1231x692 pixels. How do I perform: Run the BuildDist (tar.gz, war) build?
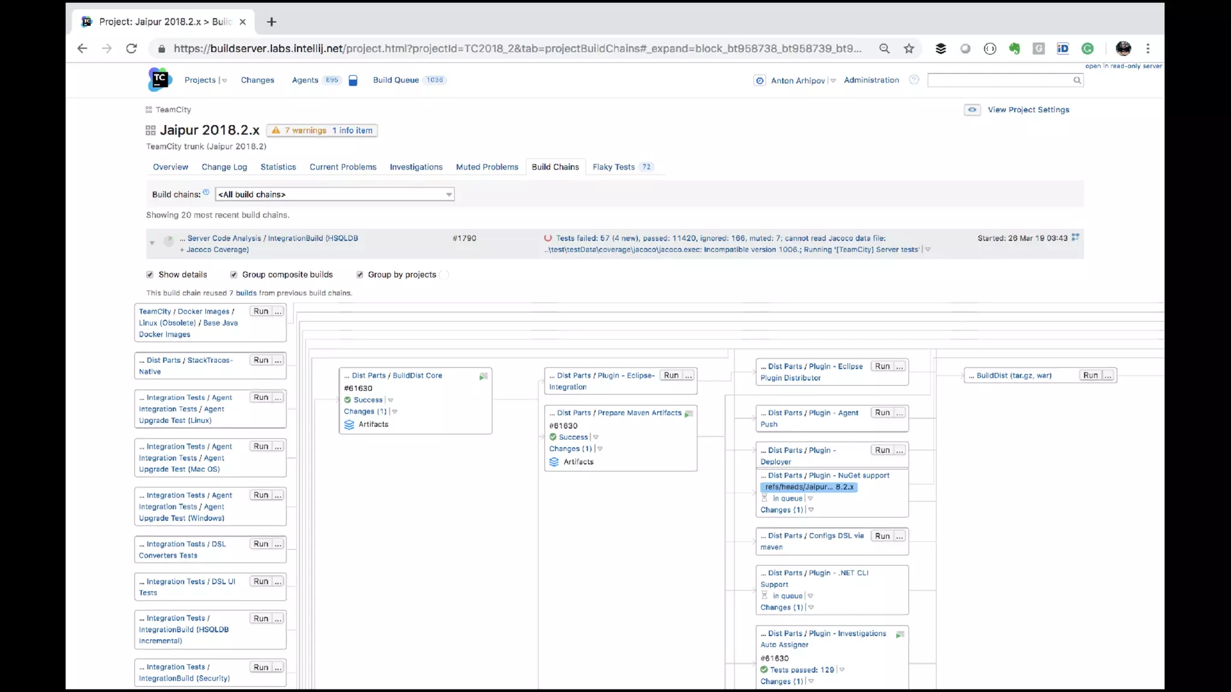click(1090, 375)
